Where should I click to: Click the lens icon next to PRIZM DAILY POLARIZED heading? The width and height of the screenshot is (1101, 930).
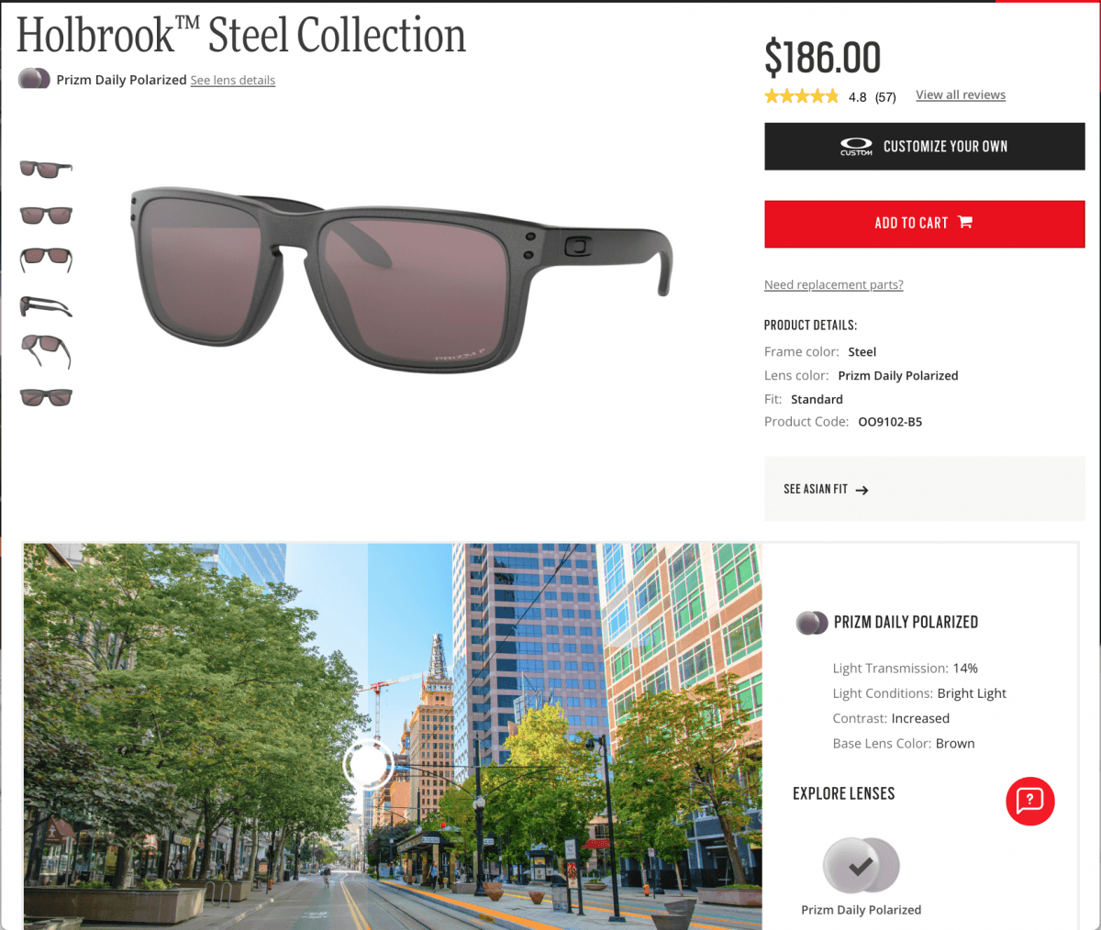[x=811, y=623]
